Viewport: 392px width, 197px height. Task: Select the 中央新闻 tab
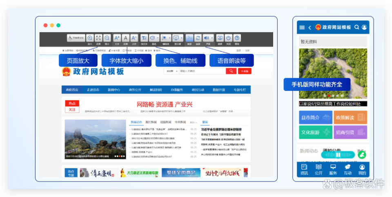(x=180, y=122)
